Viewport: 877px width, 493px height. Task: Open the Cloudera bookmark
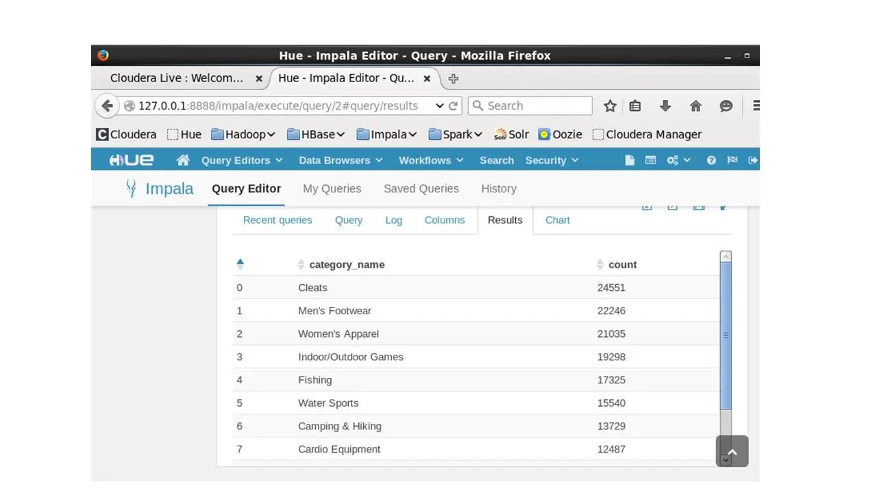tap(126, 134)
